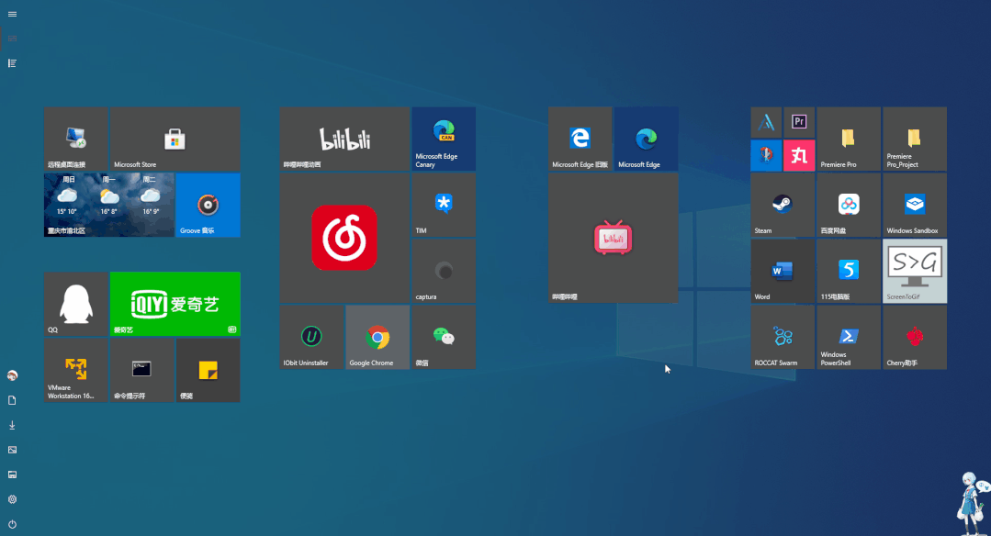This screenshot has height=536, width=991.
Task: Open the green iQIYI tile
Action: 175,304
